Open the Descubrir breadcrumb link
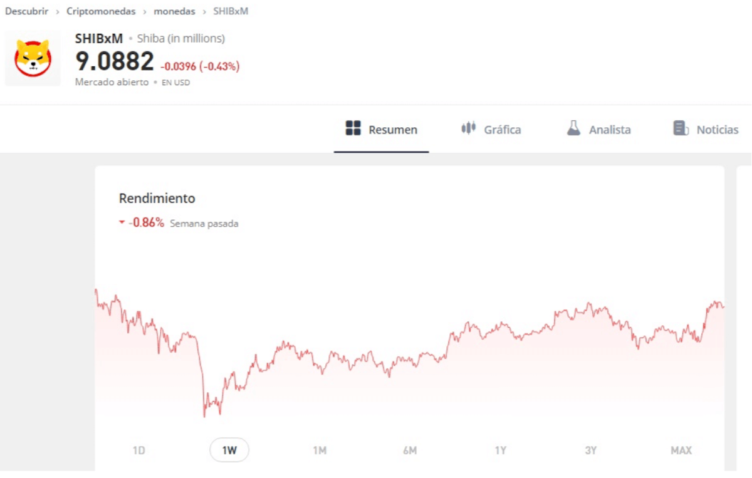 point(26,11)
